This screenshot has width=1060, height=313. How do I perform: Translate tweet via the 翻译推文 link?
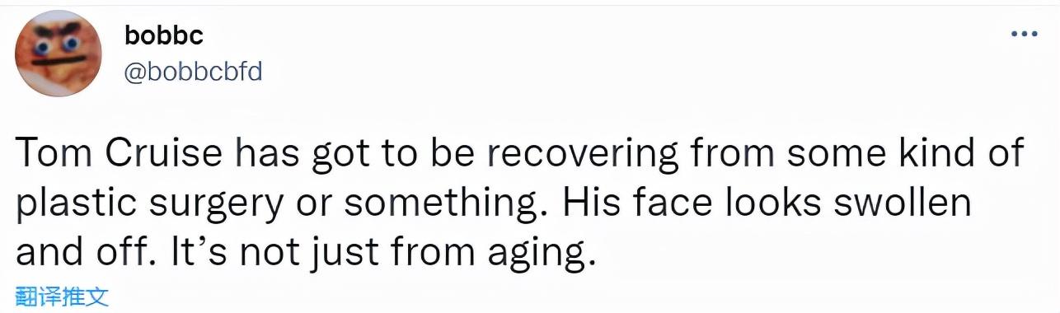pyautogui.click(x=58, y=297)
